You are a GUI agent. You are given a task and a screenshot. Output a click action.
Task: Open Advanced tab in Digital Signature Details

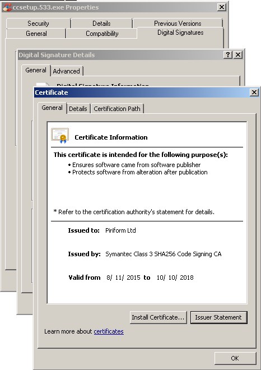click(x=66, y=71)
